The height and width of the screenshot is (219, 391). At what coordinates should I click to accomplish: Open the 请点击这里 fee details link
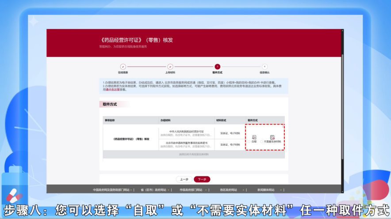click(113, 90)
